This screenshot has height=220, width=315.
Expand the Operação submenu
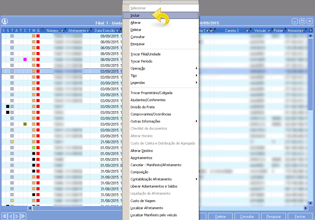[x=196, y=68]
